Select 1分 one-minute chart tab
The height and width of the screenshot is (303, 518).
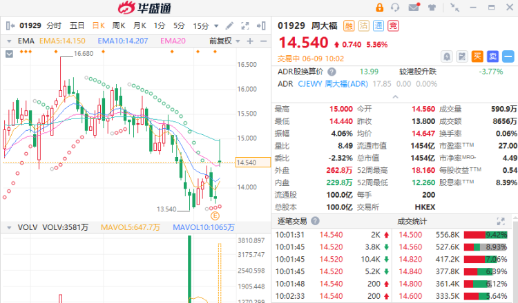[160, 25]
